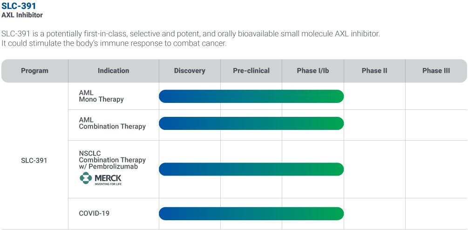Click the AML Combination Therapy progress bar

(251, 123)
